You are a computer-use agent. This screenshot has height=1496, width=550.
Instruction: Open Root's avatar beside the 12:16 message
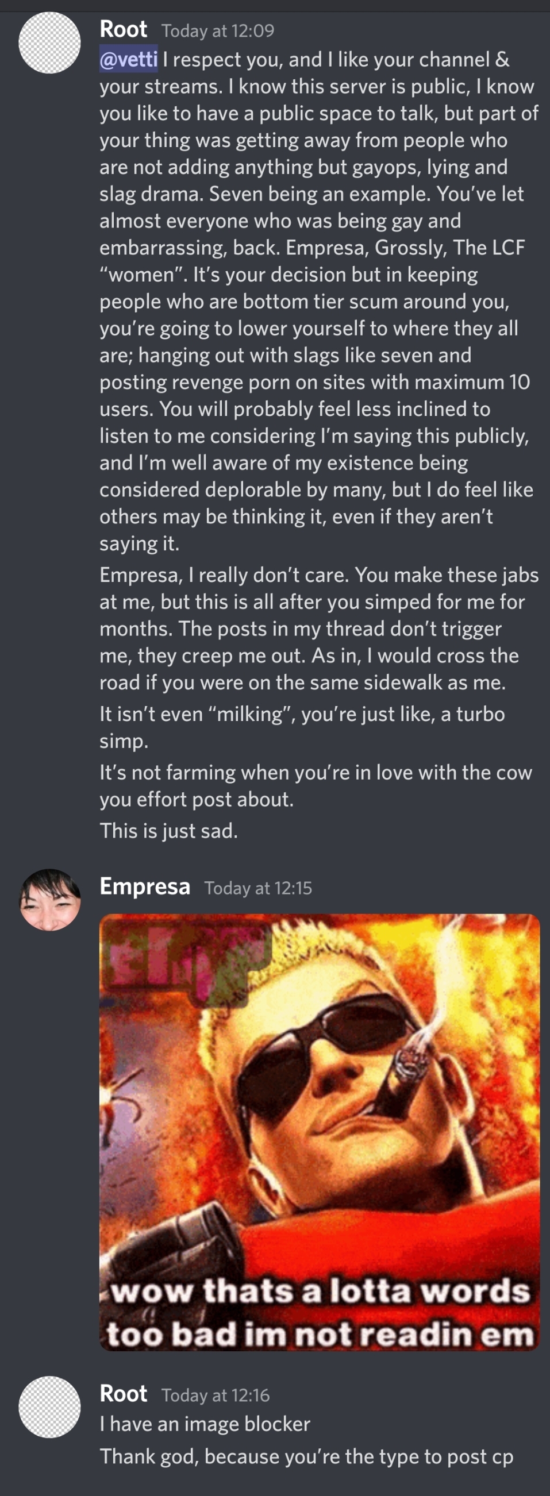tap(49, 1406)
